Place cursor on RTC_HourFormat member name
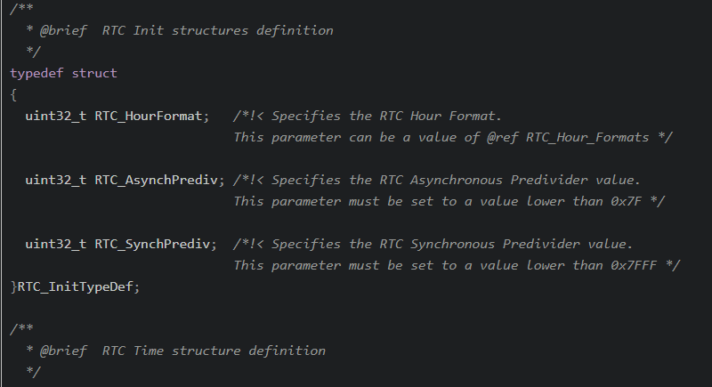 (x=149, y=117)
